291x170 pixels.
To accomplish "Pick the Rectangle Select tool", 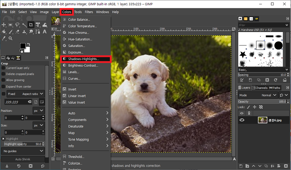I will point(11,25).
